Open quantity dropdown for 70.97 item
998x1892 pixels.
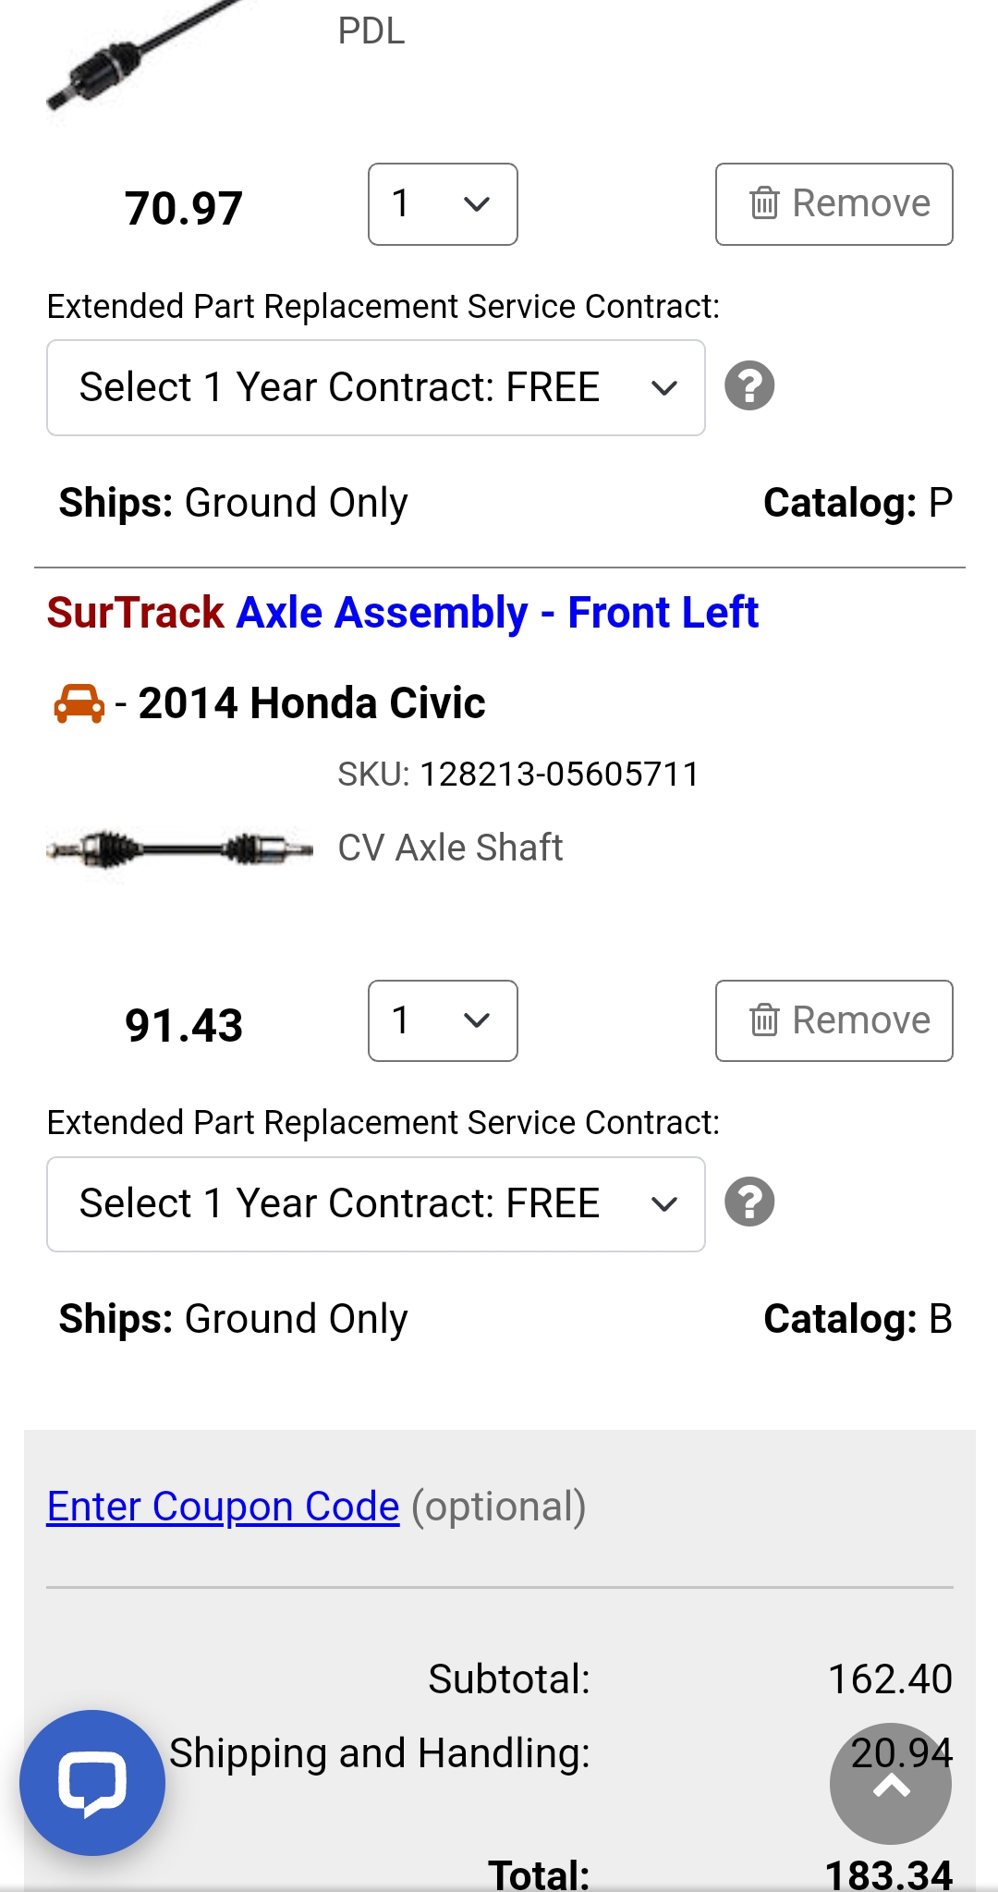click(x=443, y=204)
